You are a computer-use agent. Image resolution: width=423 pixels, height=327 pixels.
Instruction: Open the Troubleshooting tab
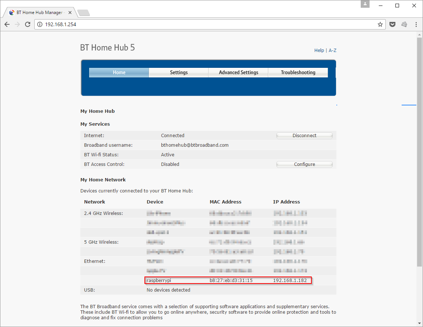[298, 72]
